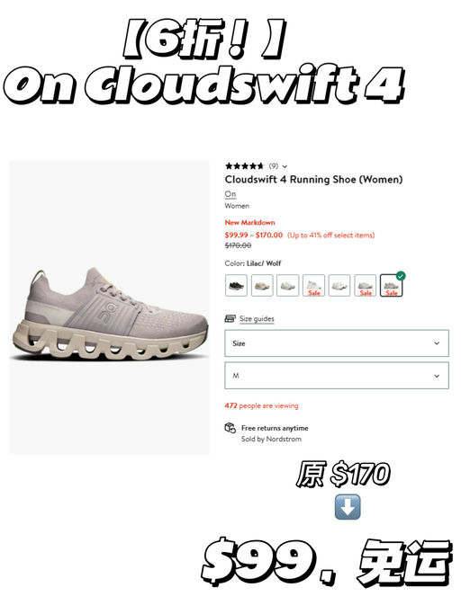Click the lilac shoe product image
Image resolution: width=461 pixels, height=614 pixels.
(110, 307)
